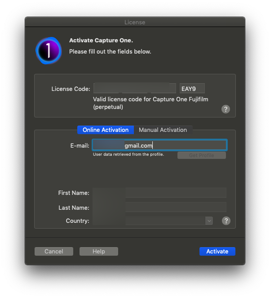Click the Last Name field
The image size is (270, 298).
(x=159, y=207)
